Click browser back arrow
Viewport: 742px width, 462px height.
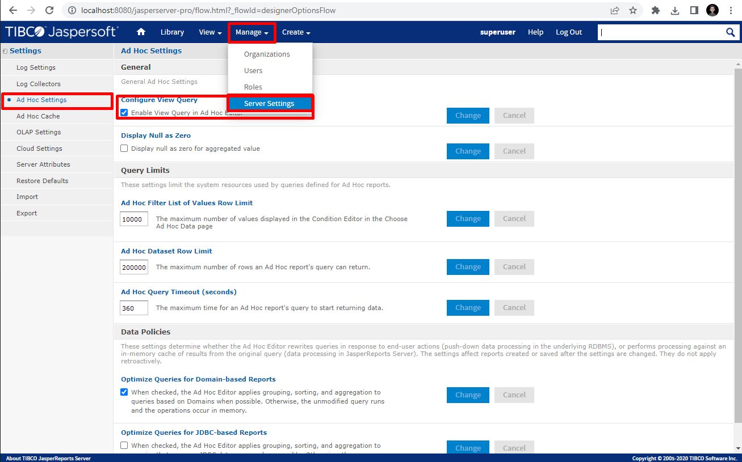click(13, 10)
